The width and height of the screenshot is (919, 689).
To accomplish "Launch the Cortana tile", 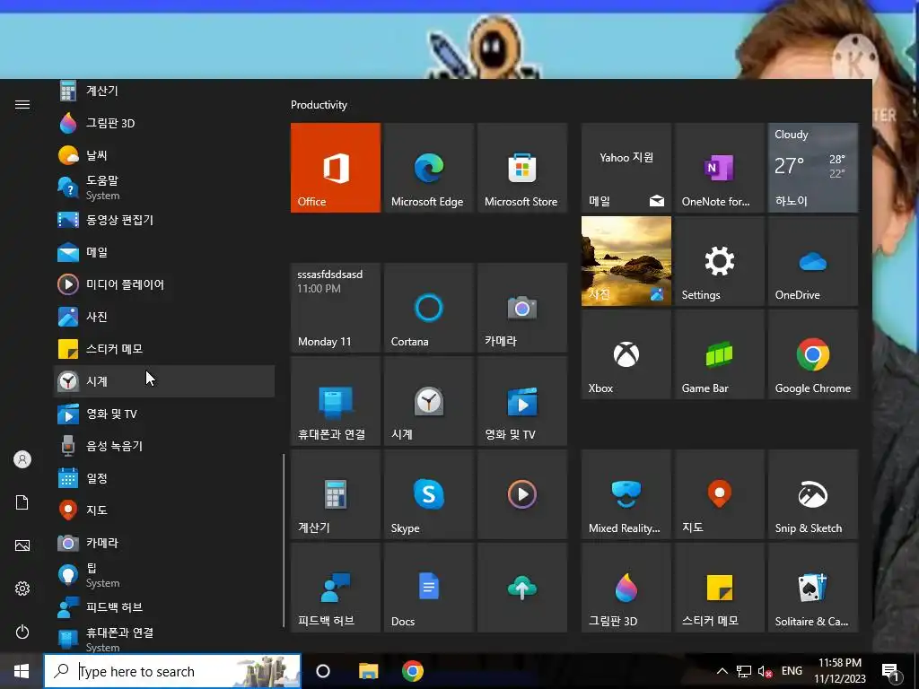I will pos(428,308).
